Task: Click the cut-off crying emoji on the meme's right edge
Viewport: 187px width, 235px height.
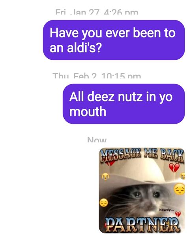Action: point(183,176)
